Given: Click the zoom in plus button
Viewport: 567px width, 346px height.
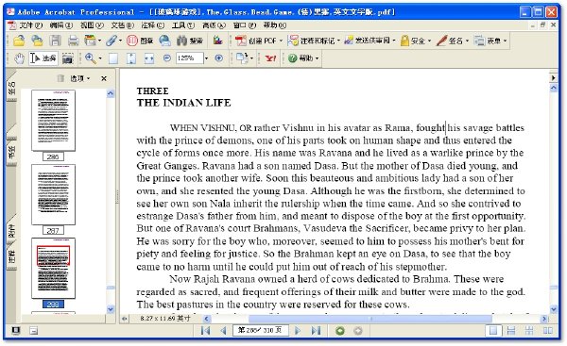Looking at the screenshot, I should (x=219, y=58).
